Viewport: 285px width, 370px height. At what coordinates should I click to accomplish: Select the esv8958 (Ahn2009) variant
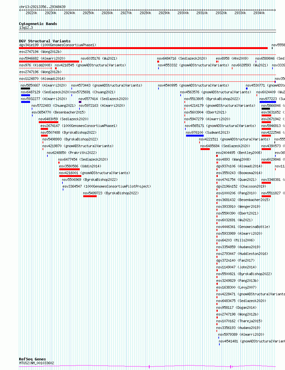232,59
